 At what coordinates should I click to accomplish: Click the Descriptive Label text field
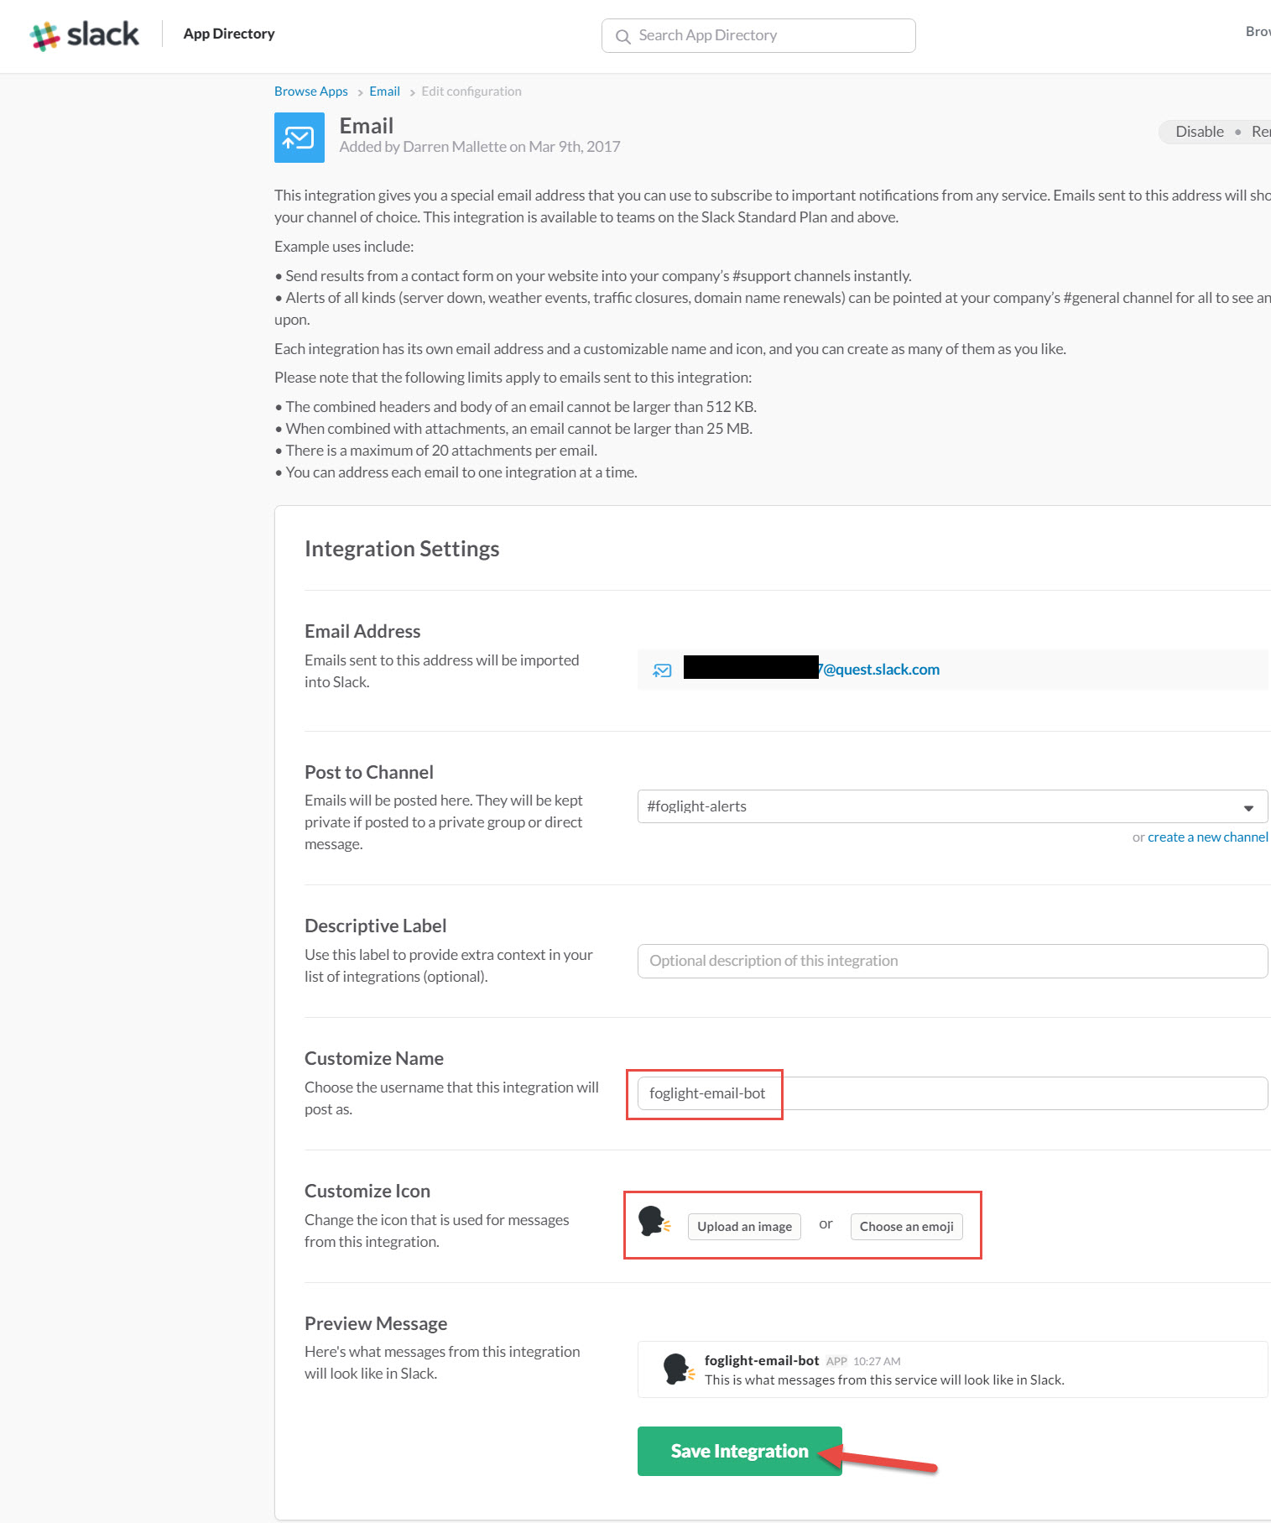[x=951, y=961]
